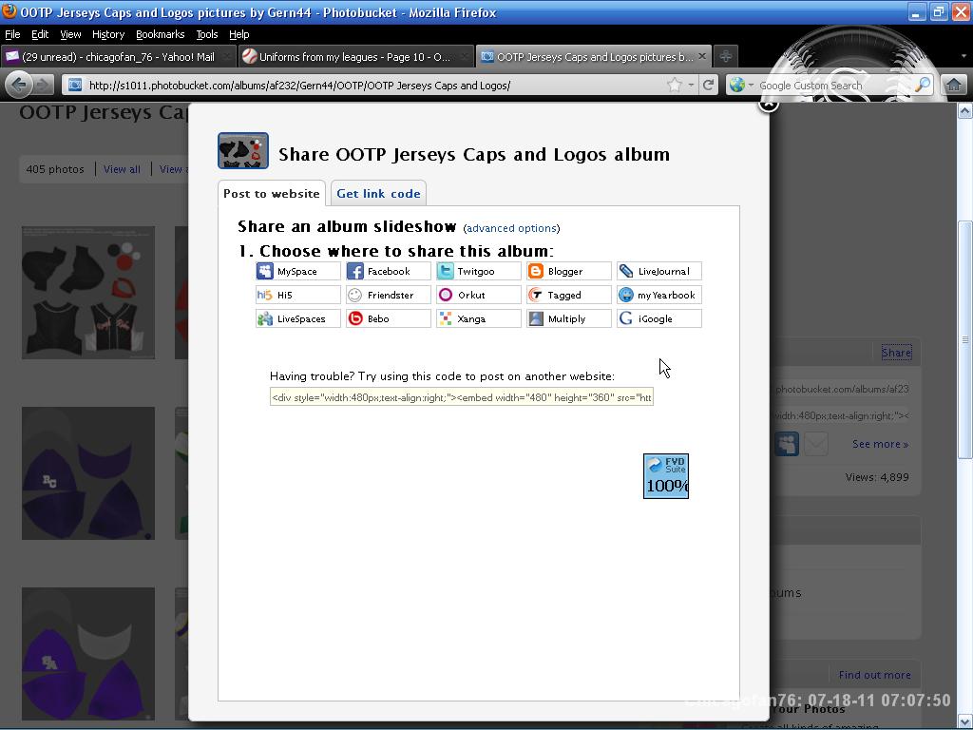Image resolution: width=973 pixels, height=730 pixels.
Task: Switch to Yahoo! Mail browser tab
Action: click(x=118, y=56)
